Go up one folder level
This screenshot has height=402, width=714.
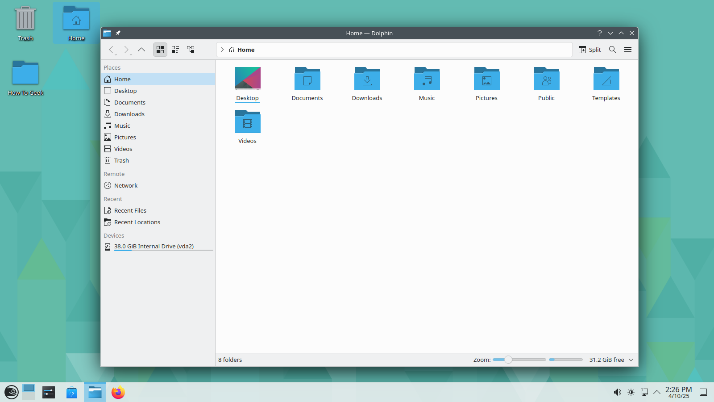(141, 50)
